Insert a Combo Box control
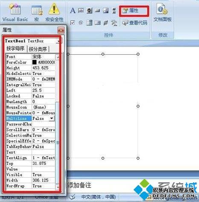The width and height of the screenshot is (199, 202). (97, 23)
